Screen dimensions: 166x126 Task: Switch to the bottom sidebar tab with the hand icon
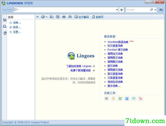pyautogui.click(x=5, y=33)
